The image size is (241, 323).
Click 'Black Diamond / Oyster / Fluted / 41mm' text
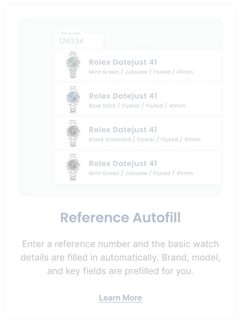pos(145,139)
